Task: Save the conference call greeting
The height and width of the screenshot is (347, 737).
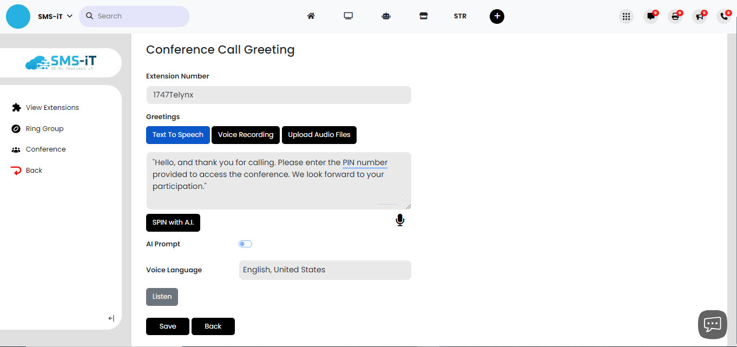Action: pyautogui.click(x=167, y=326)
